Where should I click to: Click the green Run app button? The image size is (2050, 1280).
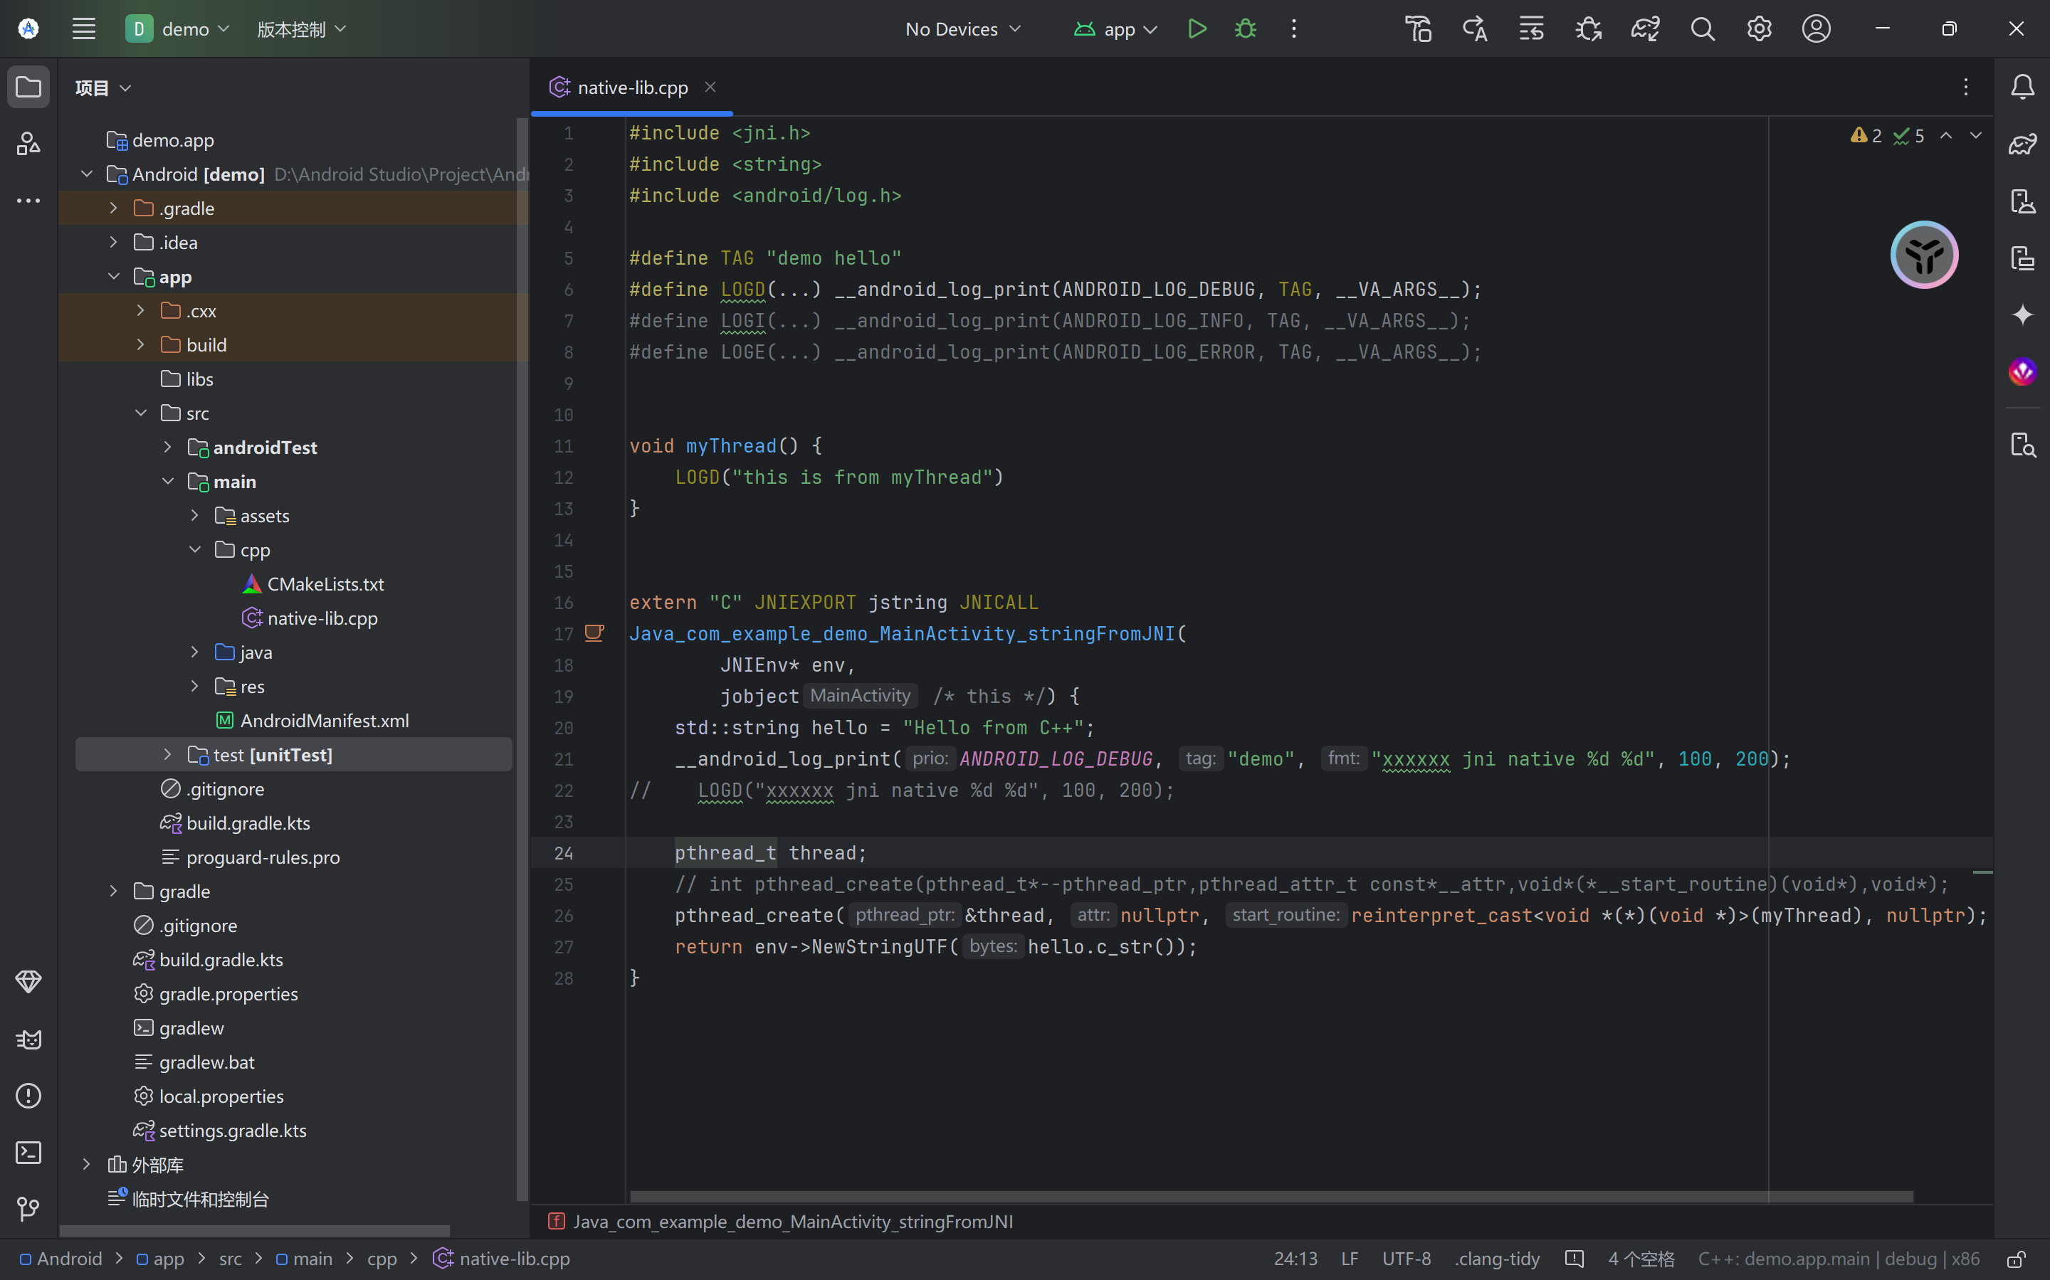tap(1197, 28)
